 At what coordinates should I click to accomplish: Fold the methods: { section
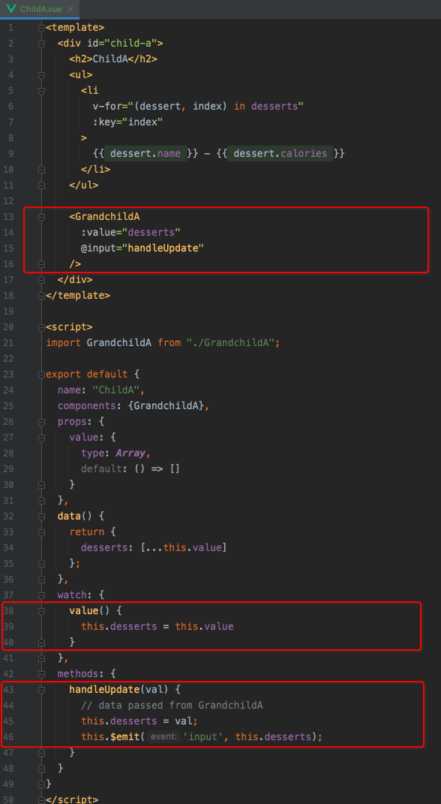coord(42,674)
